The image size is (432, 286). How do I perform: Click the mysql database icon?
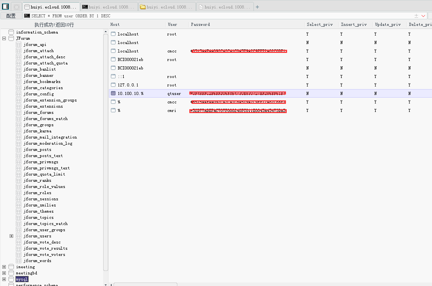point(11,279)
